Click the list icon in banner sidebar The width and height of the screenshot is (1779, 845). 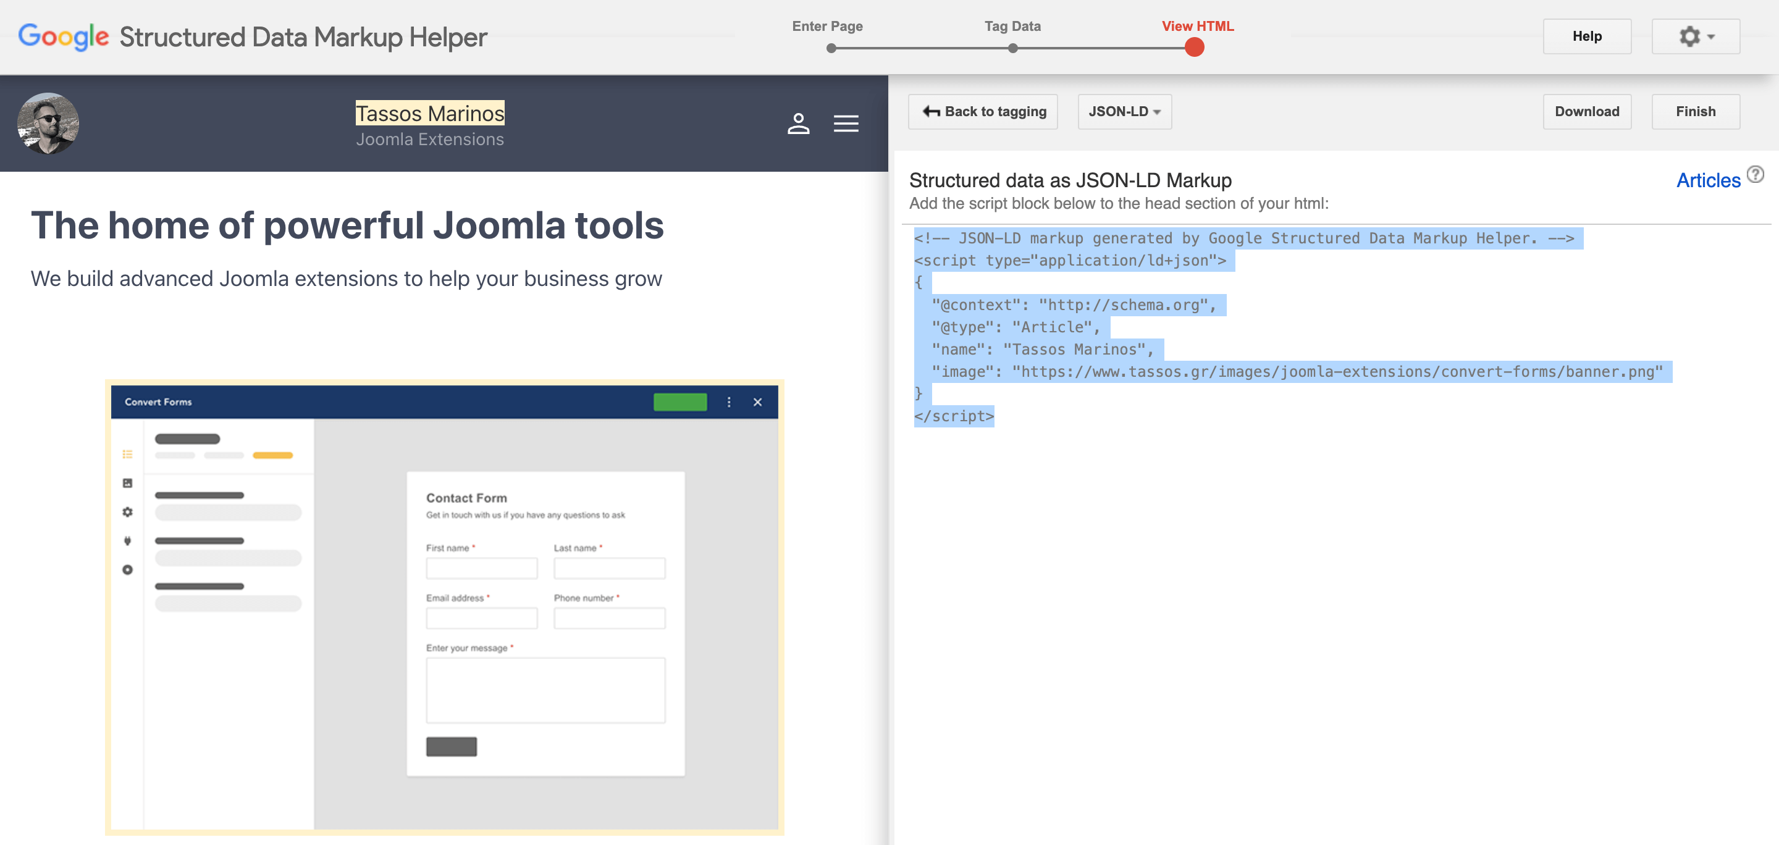click(127, 454)
